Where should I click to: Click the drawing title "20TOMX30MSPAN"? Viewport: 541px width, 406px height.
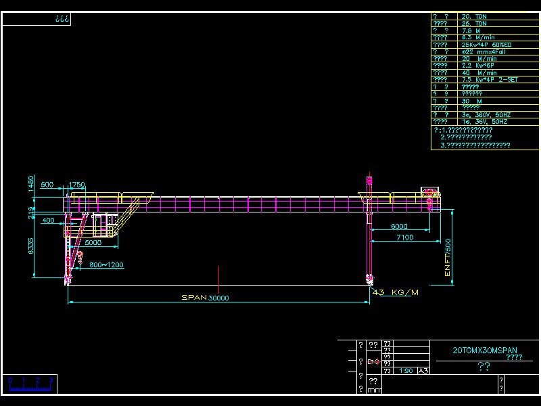click(486, 351)
